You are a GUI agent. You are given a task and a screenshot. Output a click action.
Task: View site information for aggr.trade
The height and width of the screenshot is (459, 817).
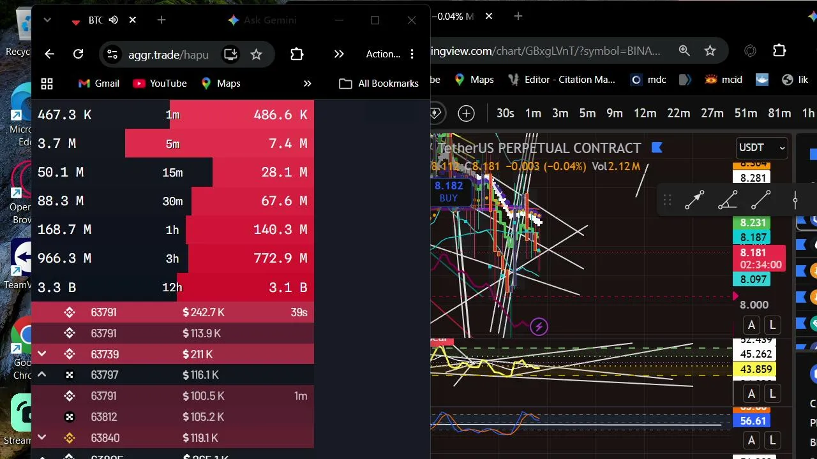112,54
